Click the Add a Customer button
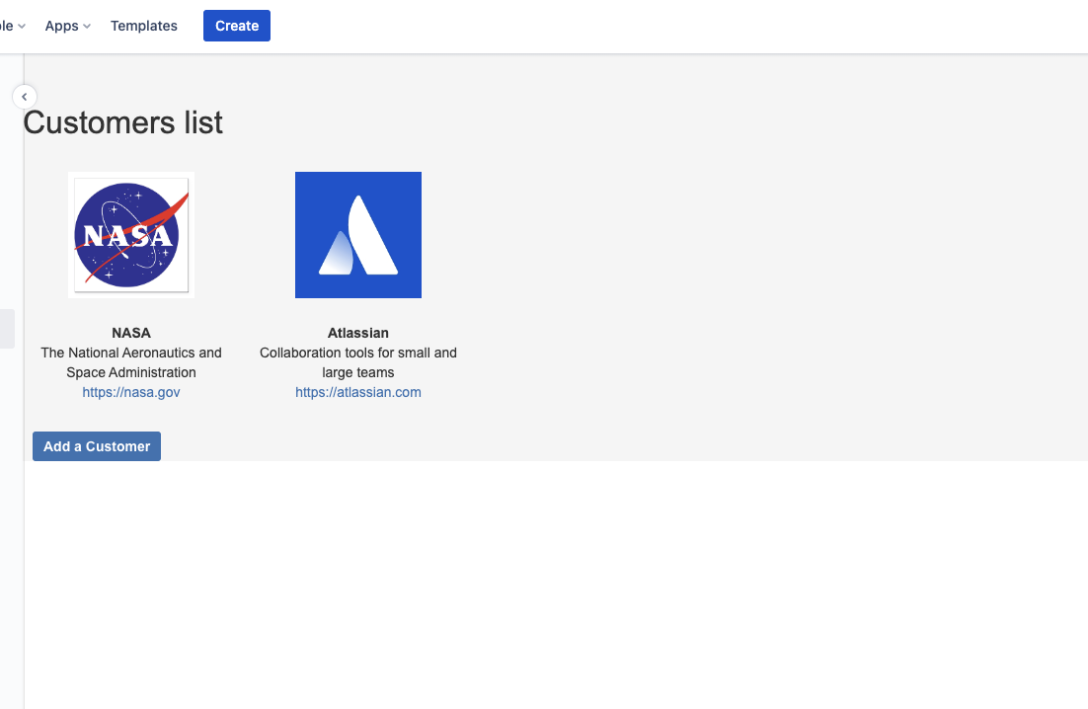The image size is (1088, 709). tap(96, 445)
